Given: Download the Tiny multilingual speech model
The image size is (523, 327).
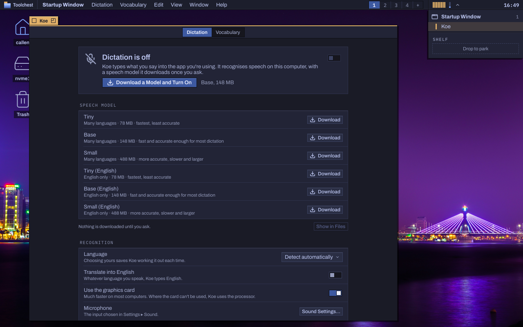Looking at the screenshot, I should pos(325,120).
